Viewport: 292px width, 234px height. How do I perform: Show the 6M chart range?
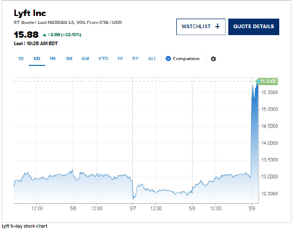coord(85,59)
